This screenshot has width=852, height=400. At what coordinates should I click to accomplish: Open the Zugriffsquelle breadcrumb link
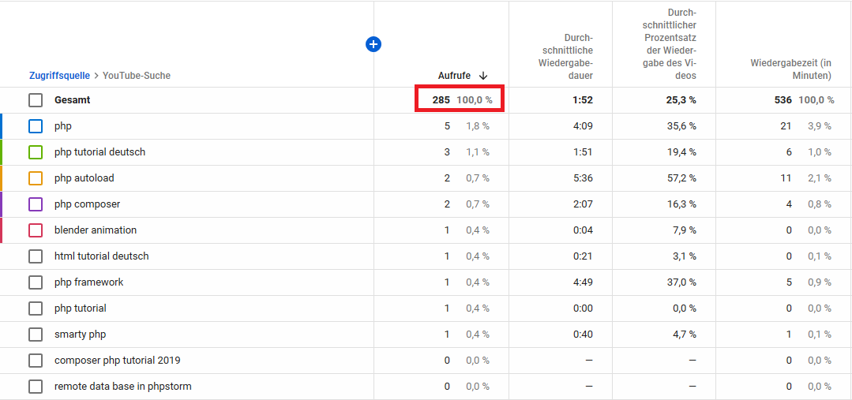point(59,76)
